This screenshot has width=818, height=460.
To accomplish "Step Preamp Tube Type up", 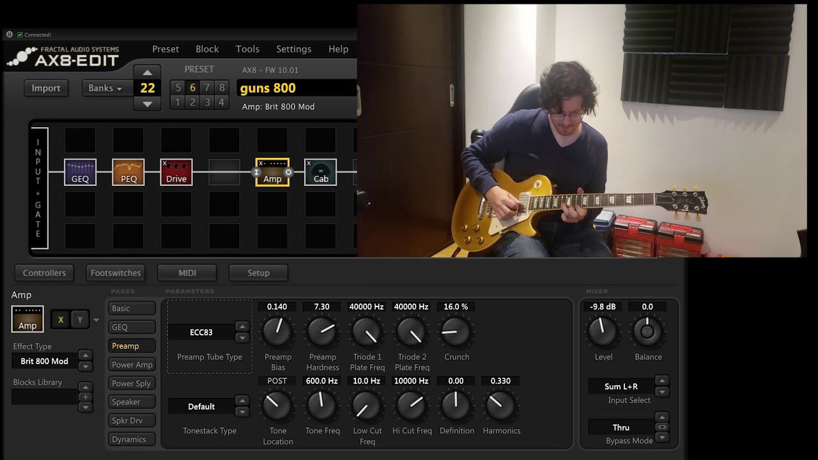I will tap(242, 327).
